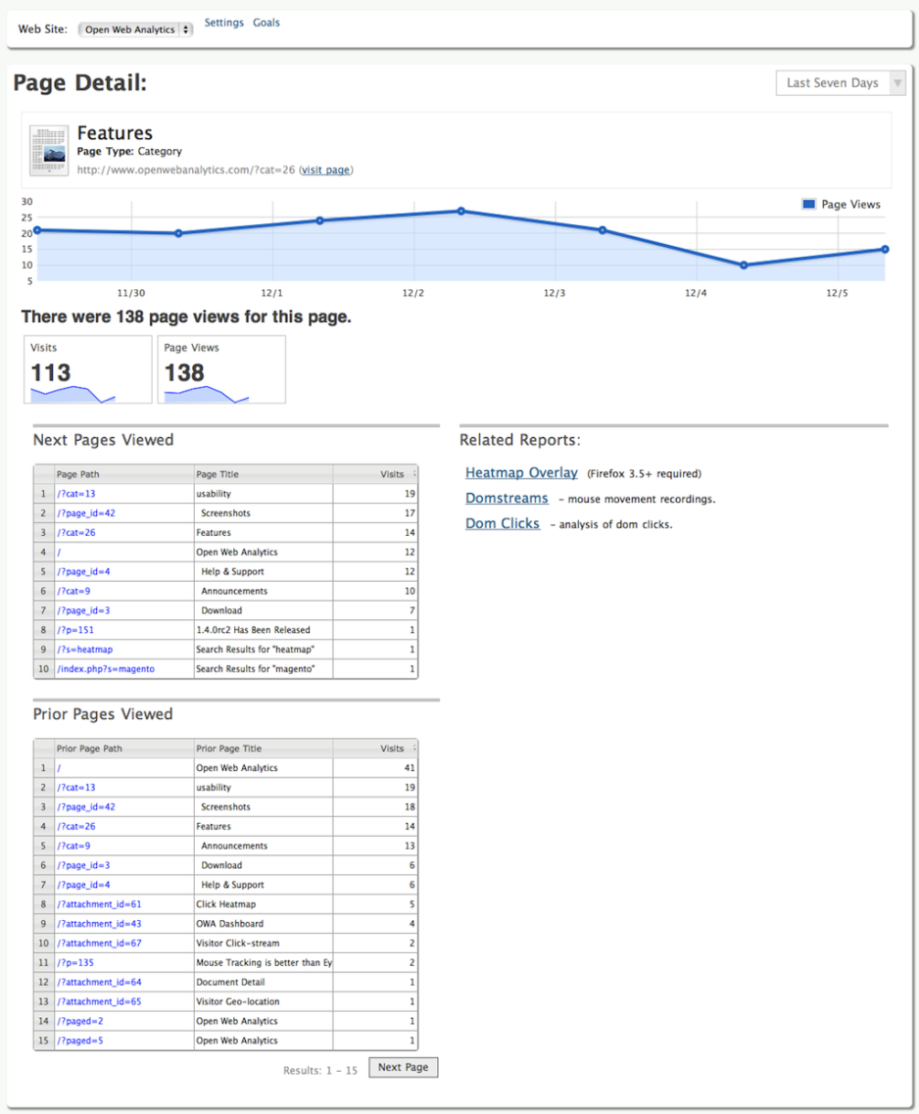Open the Settings page
The width and height of the screenshot is (919, 1114).
click(x=224, y=22)
